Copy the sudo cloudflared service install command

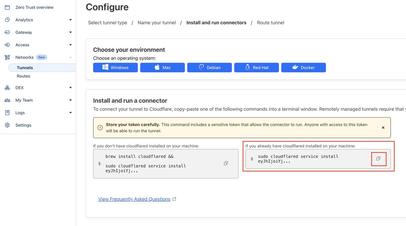378,158
